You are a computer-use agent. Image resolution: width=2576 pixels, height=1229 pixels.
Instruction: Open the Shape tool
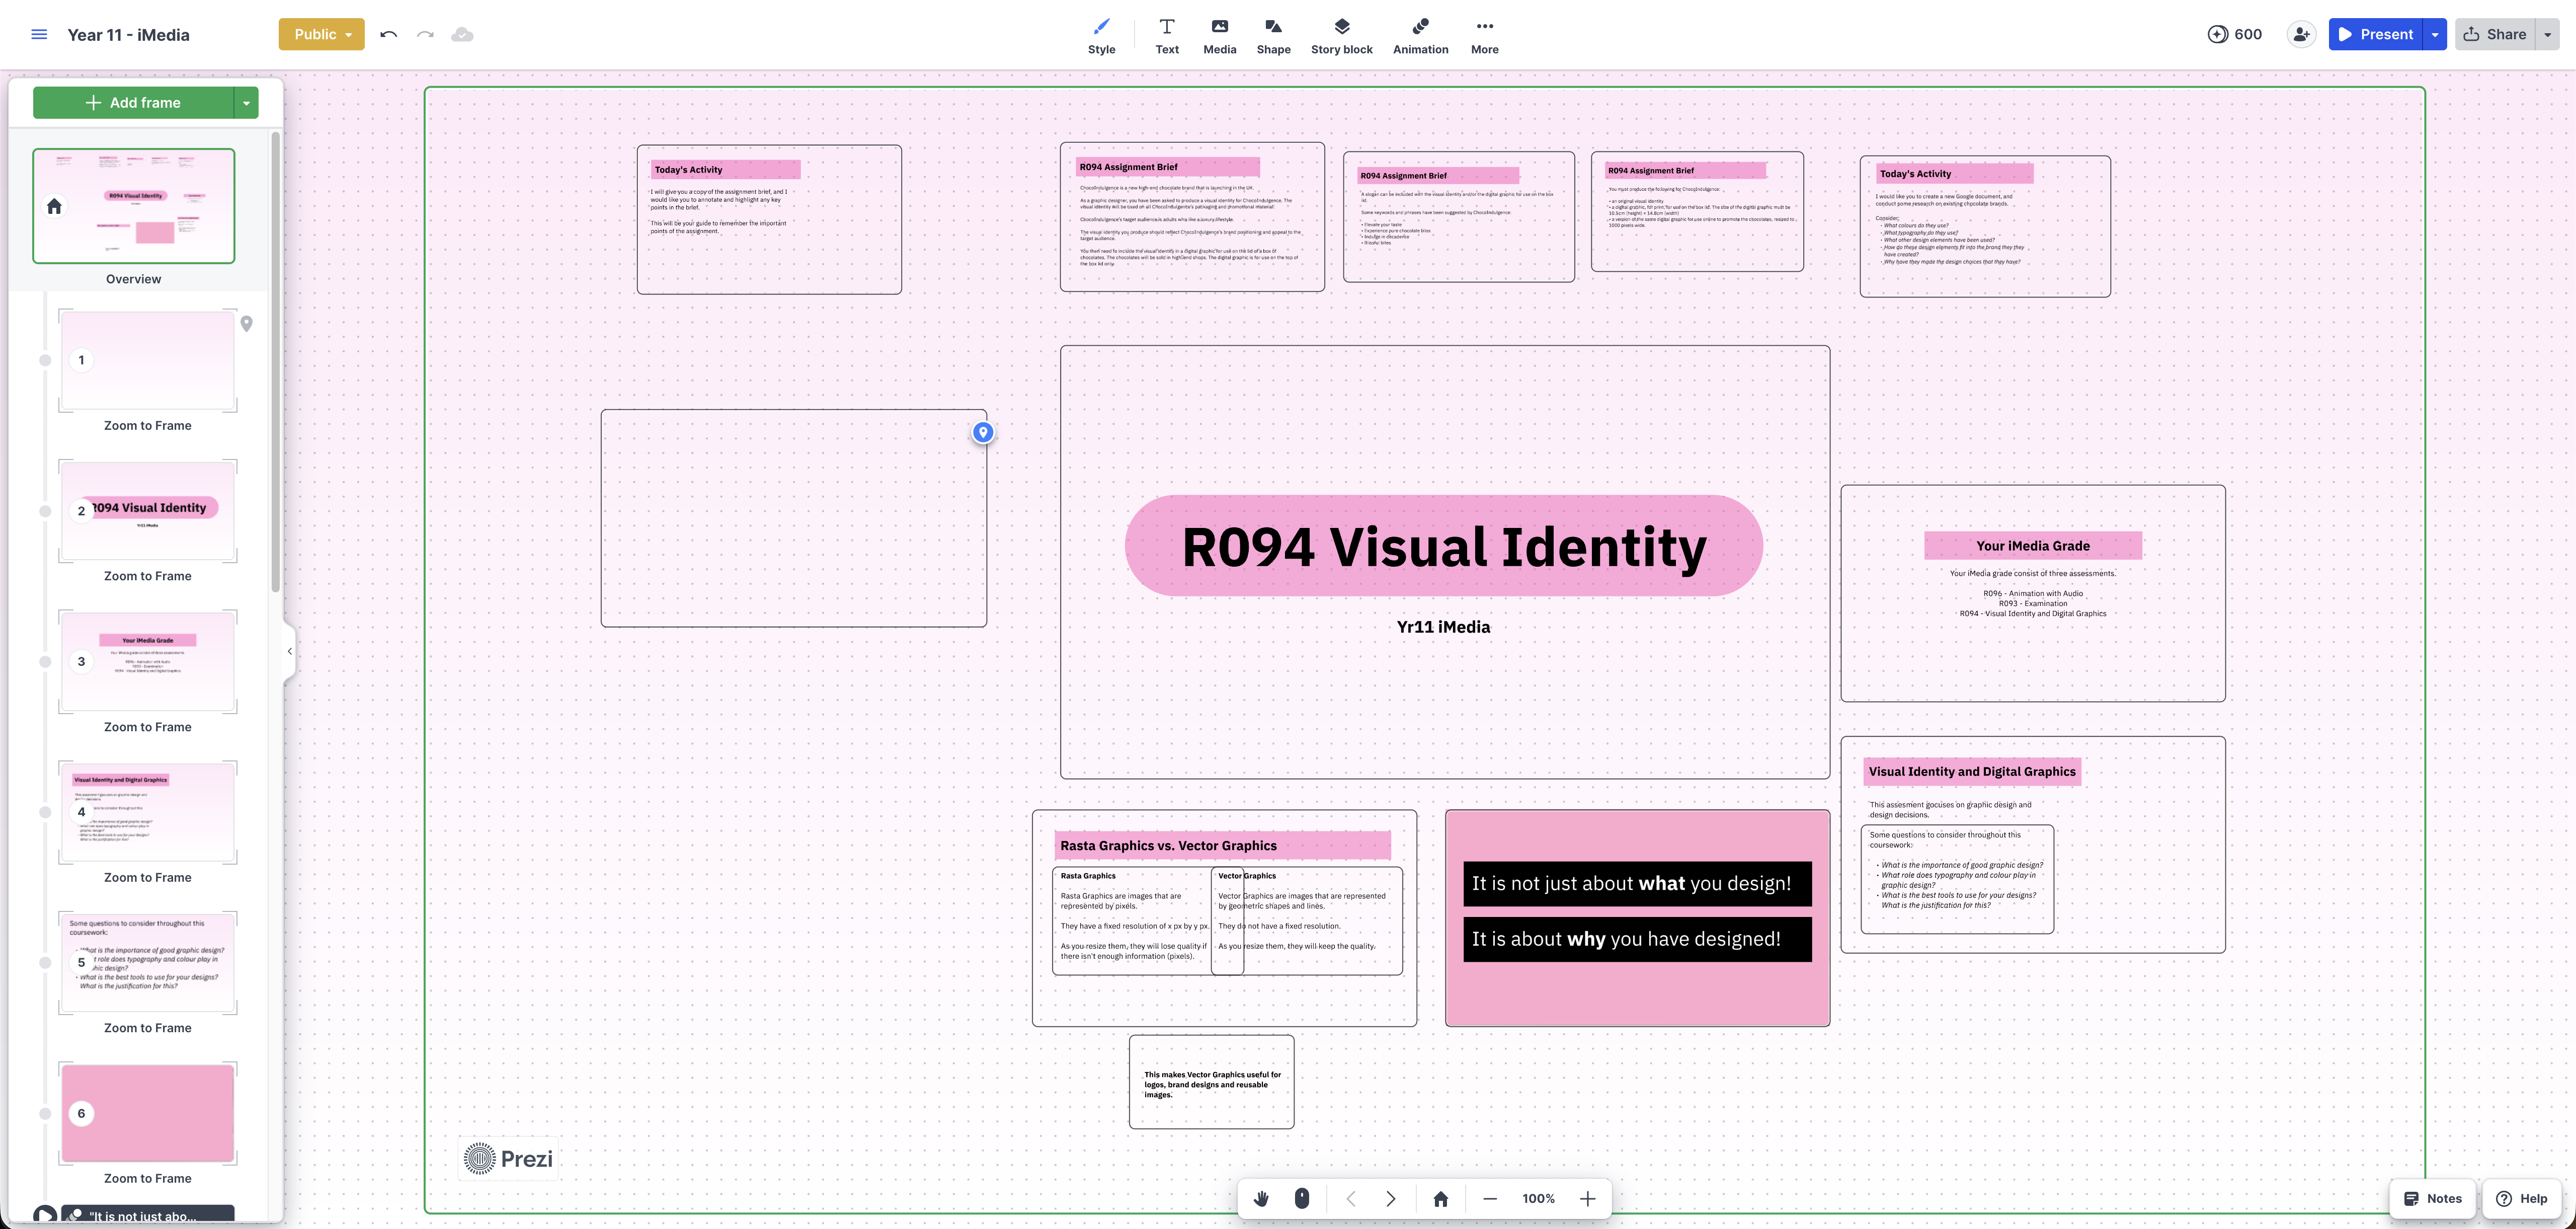point(1273,36)
